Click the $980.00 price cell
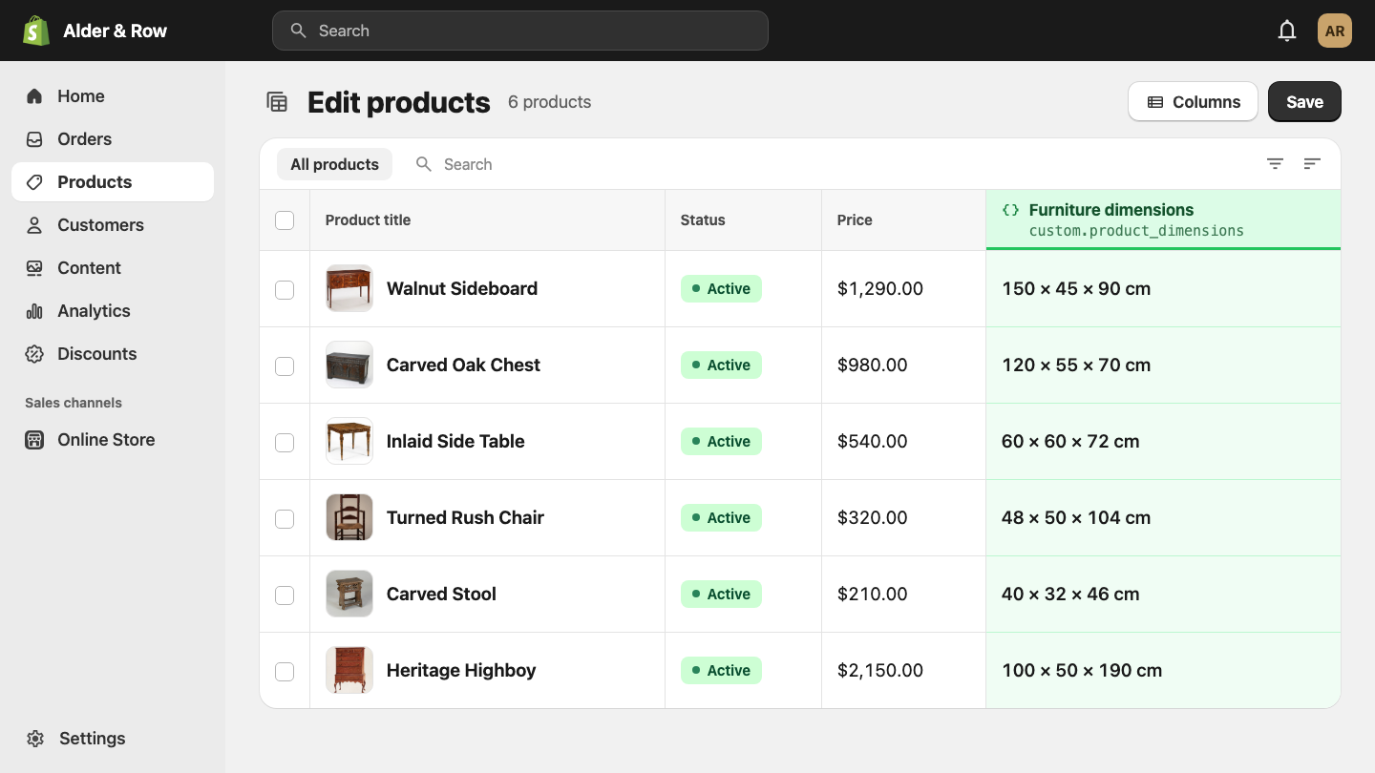1375x773 pixels. click(903, 366)
